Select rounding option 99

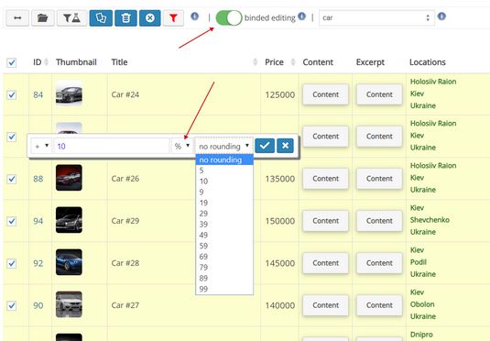click(x=224, y=289)
